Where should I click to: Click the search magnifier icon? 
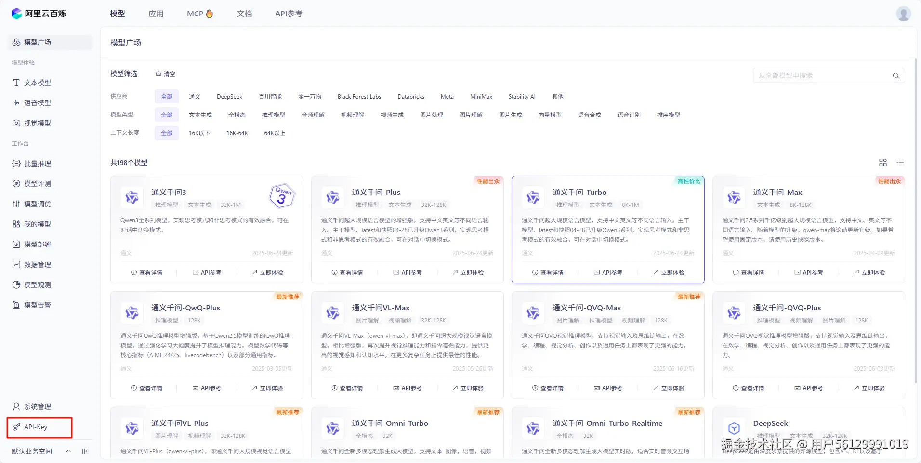896,76
